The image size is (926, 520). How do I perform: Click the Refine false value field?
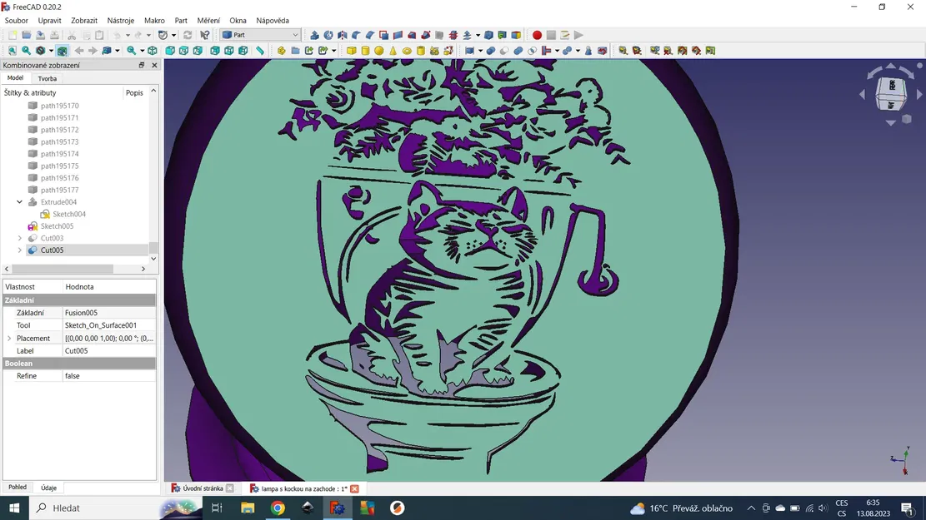109,375
